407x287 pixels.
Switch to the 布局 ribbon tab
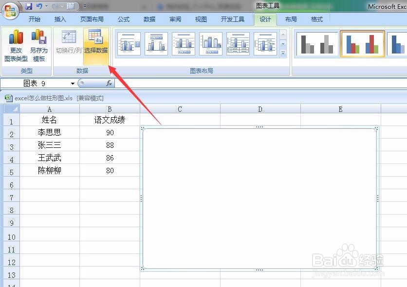pyautogui.click(x=291, y=19)
